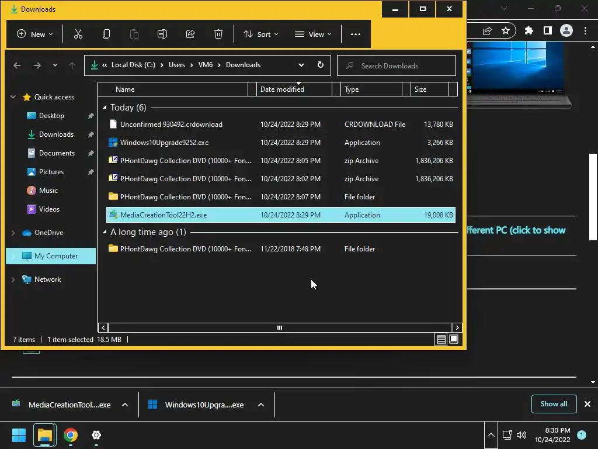Select the PHontDawg zip modified 8:05 PM
Image resolution: width=598 pixels, height=449 pixels.
[281, 161]
